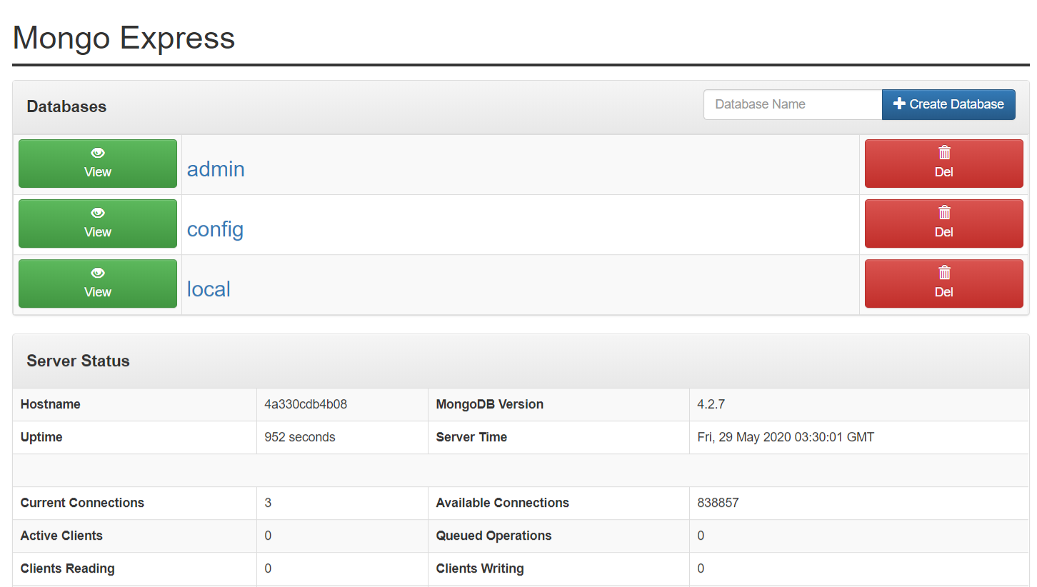Viewport: 1037px width, 587px height.
Task: Select the hostname value 4a330cdb4b08
Action: pos(306,404)
